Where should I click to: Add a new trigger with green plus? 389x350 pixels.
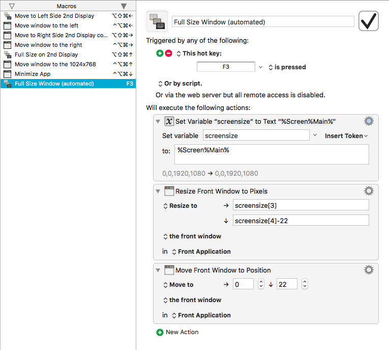(x=160, y=53)
